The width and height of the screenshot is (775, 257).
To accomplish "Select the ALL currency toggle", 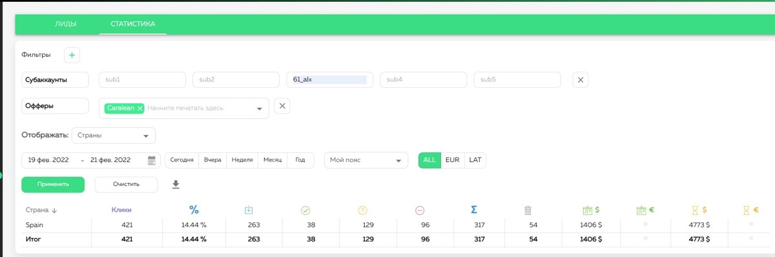I will click(430, 160).
